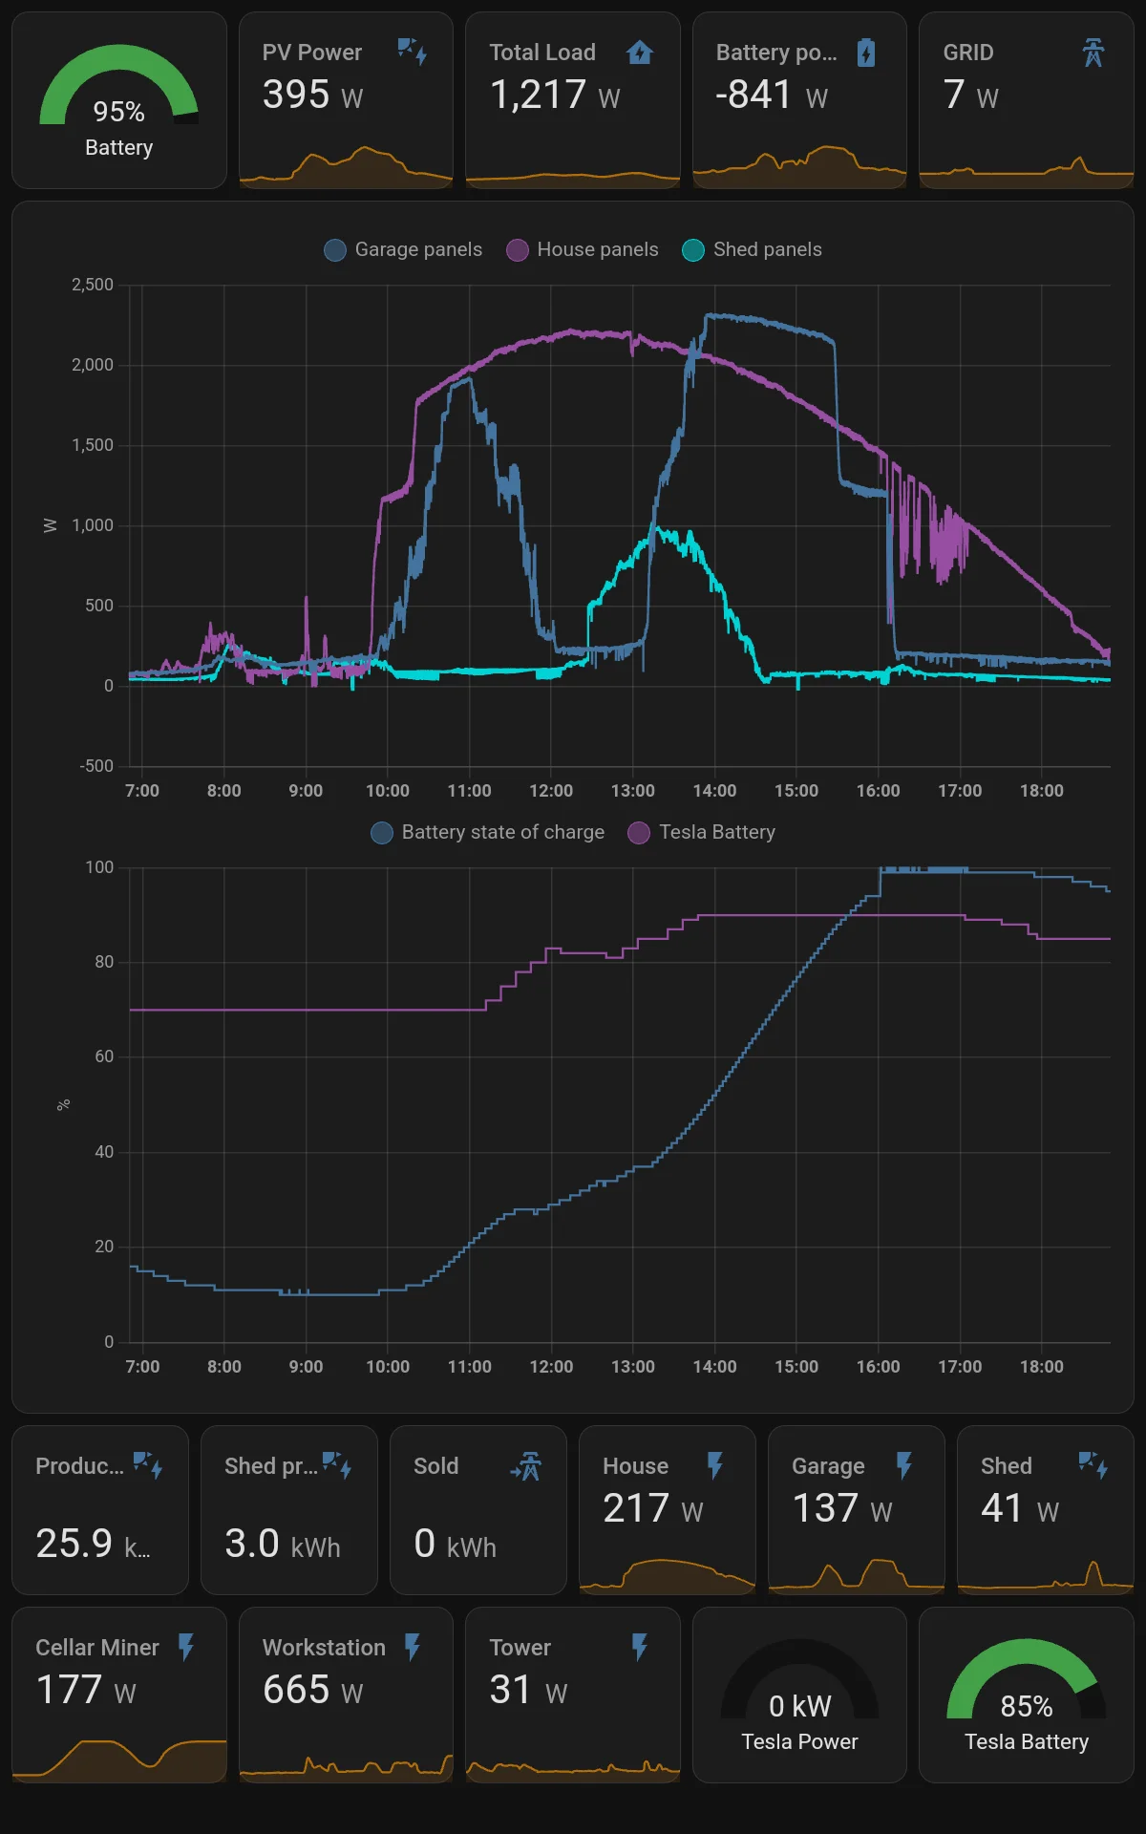
Task: Click the solar icon on Shed production card
Action: pos(337,1465)
